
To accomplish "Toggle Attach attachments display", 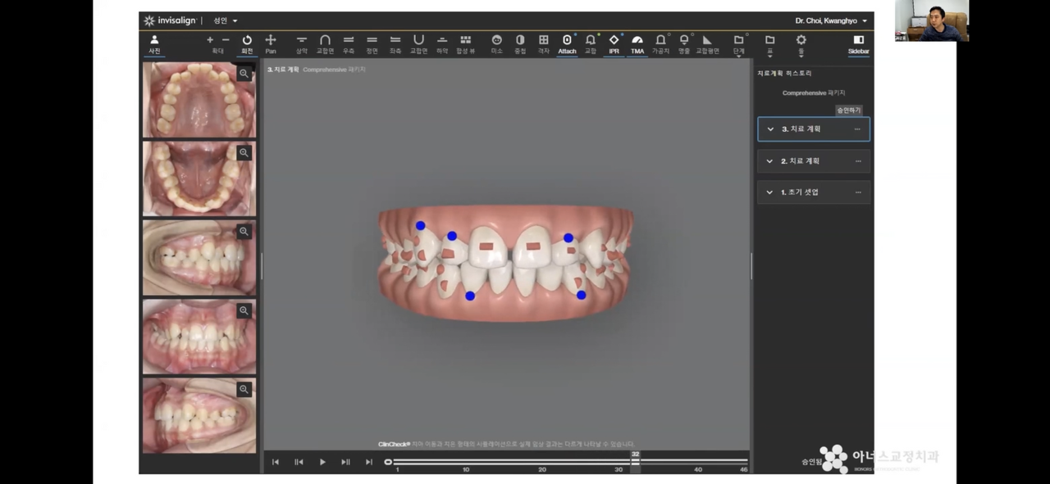I will click(567, 44).
